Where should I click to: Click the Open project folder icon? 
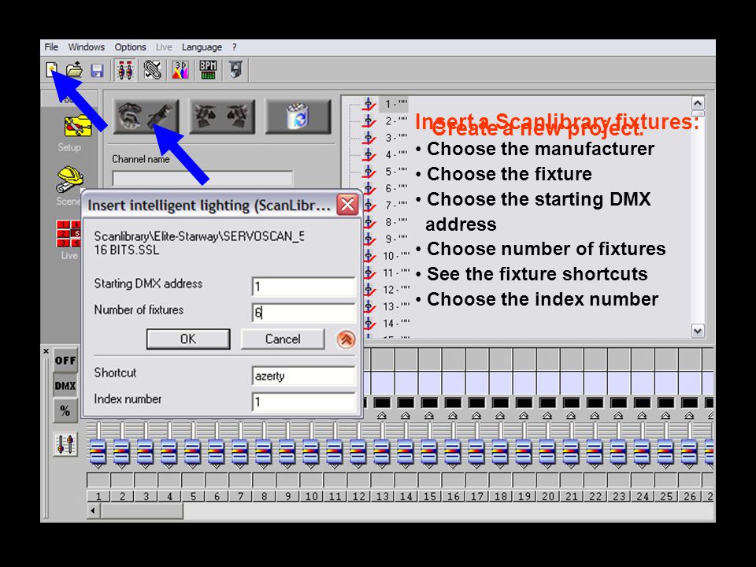pos(74,70)
